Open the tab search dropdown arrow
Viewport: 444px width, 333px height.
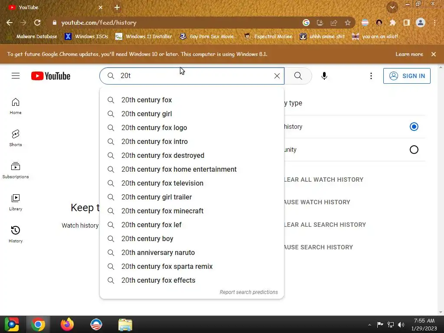392,8
